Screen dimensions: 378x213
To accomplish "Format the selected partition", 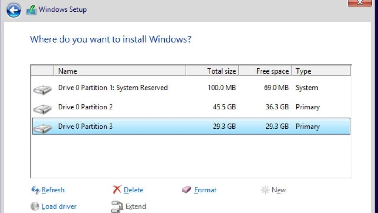I will [205, 190].
